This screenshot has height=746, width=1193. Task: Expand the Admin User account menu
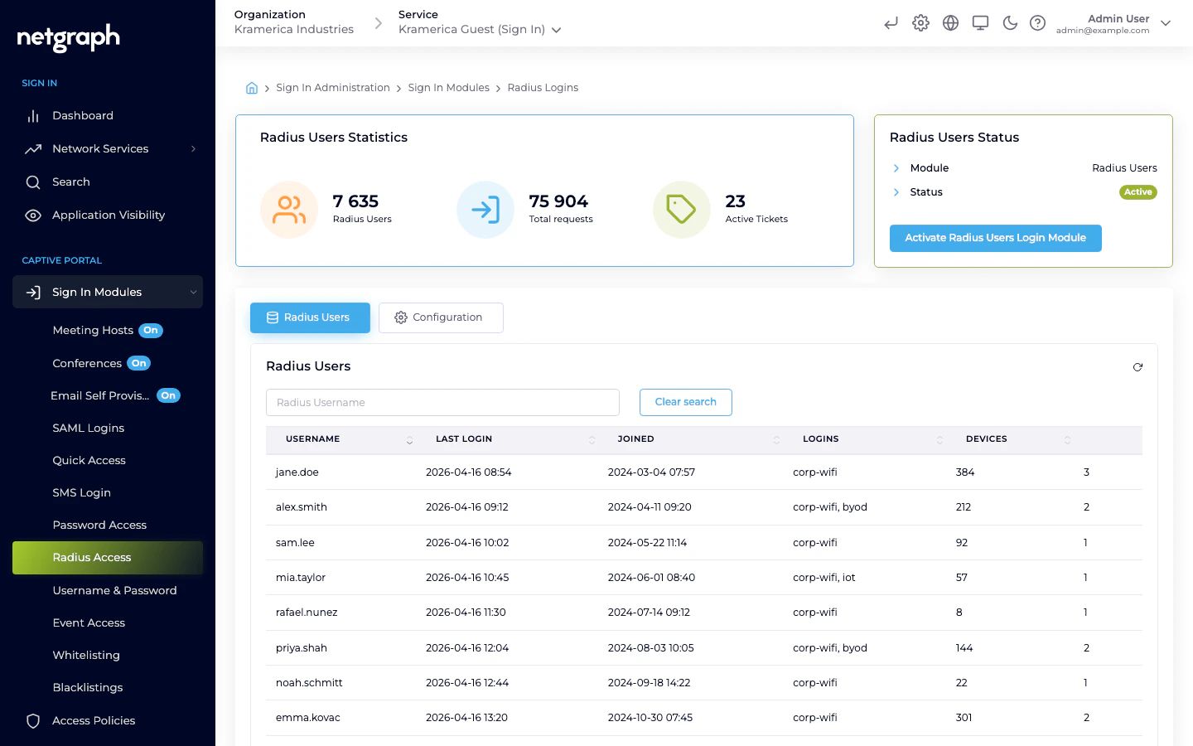coord(1166,23)
